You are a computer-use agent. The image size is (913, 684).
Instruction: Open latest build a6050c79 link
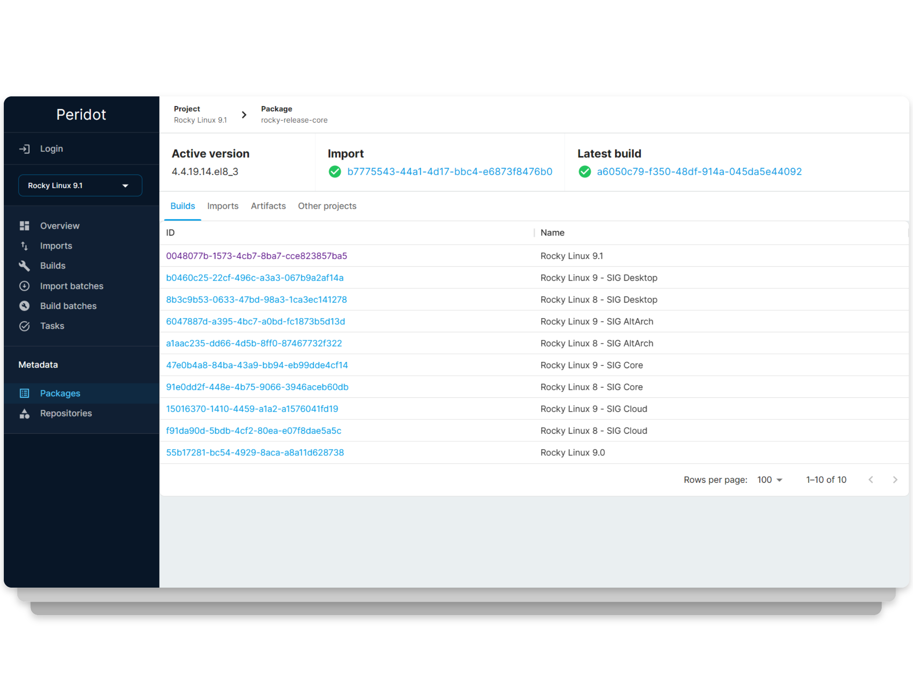699,172
